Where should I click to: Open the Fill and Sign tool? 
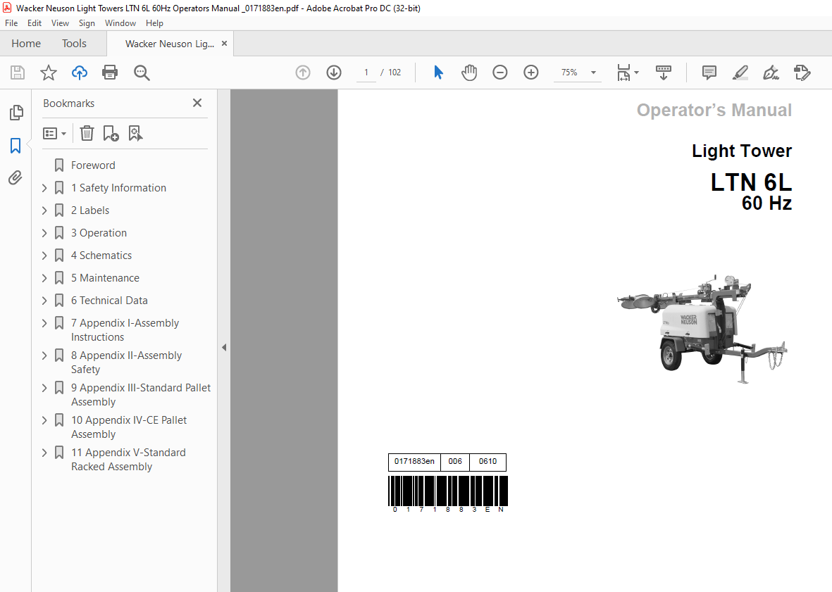pyautogui.click(x=771, y=73)
